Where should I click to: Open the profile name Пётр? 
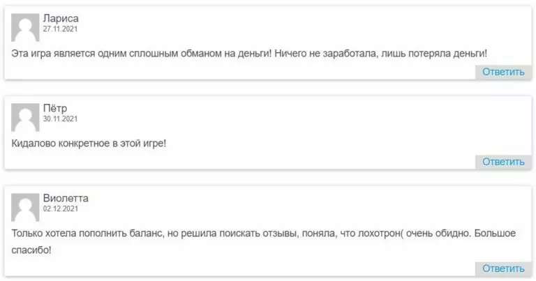click(x=55, y=108)
